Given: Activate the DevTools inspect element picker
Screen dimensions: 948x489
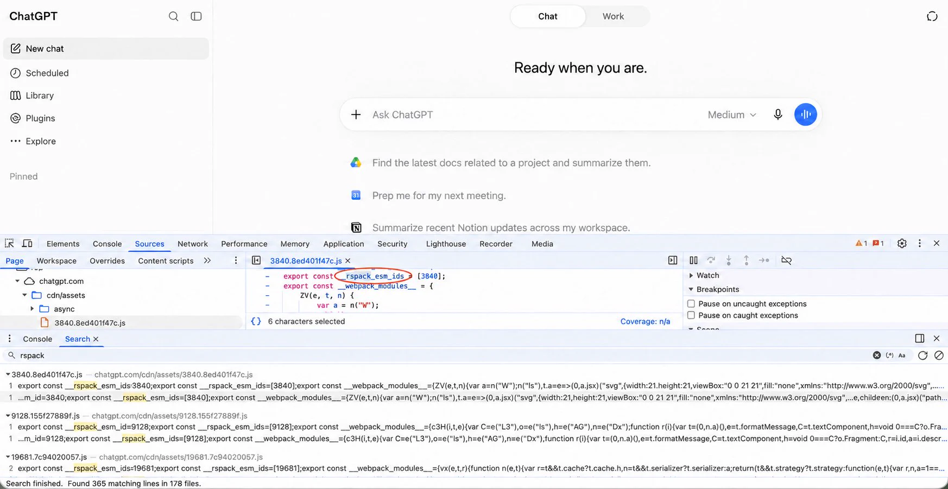Looking at the screenshot, I should click(9, 243).
